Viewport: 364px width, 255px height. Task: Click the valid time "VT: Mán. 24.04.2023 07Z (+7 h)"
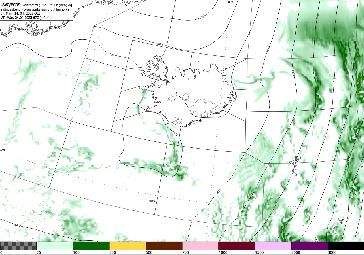pyautogui.click(x=25, y=18)
